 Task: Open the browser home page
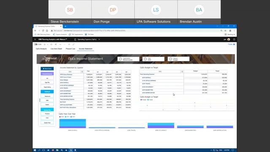(x=47, y=30)
